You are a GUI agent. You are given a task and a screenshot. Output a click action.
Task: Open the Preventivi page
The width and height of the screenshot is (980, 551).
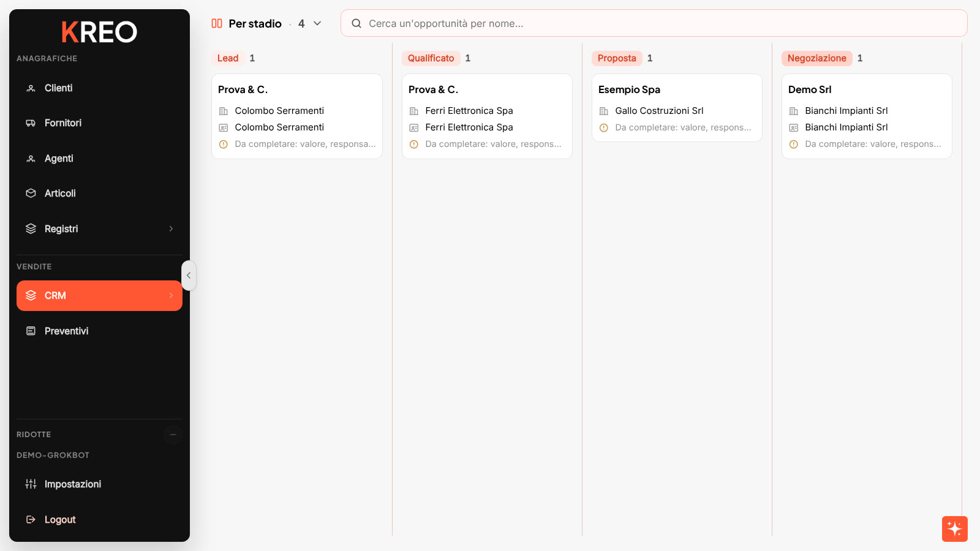click(99, 331)
